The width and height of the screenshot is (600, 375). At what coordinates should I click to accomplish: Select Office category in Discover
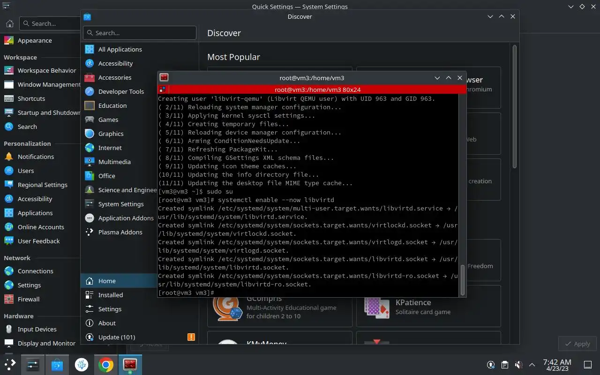(119, 176)
